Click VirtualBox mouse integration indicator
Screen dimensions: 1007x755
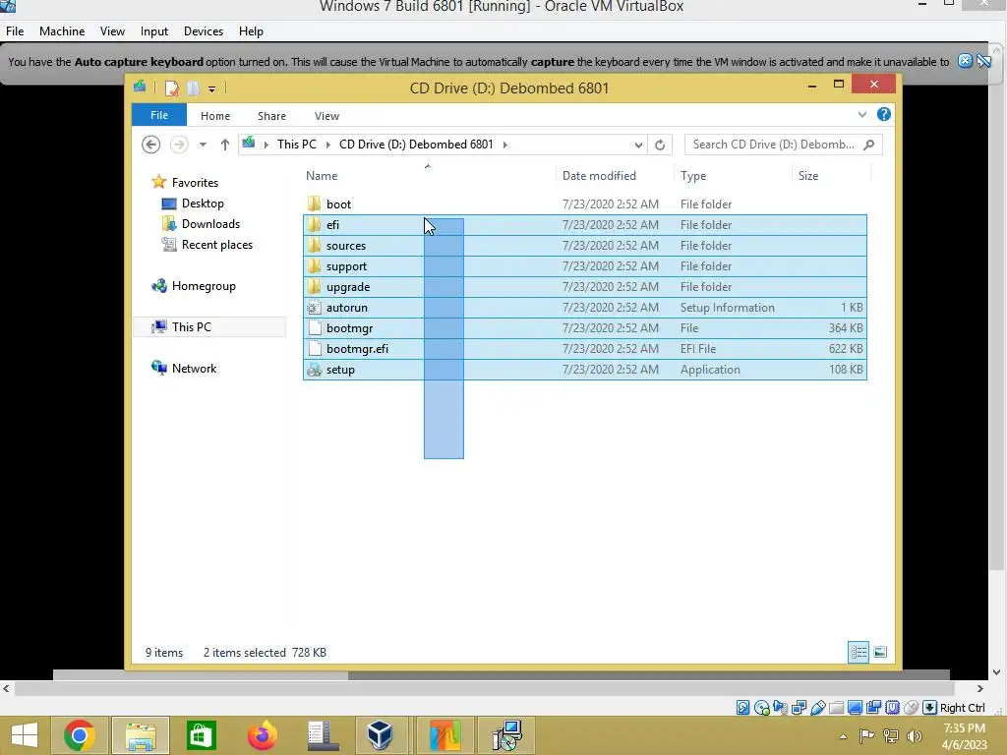[x=911, y=708]
